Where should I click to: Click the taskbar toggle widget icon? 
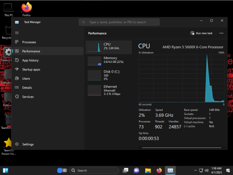(62, 170)
